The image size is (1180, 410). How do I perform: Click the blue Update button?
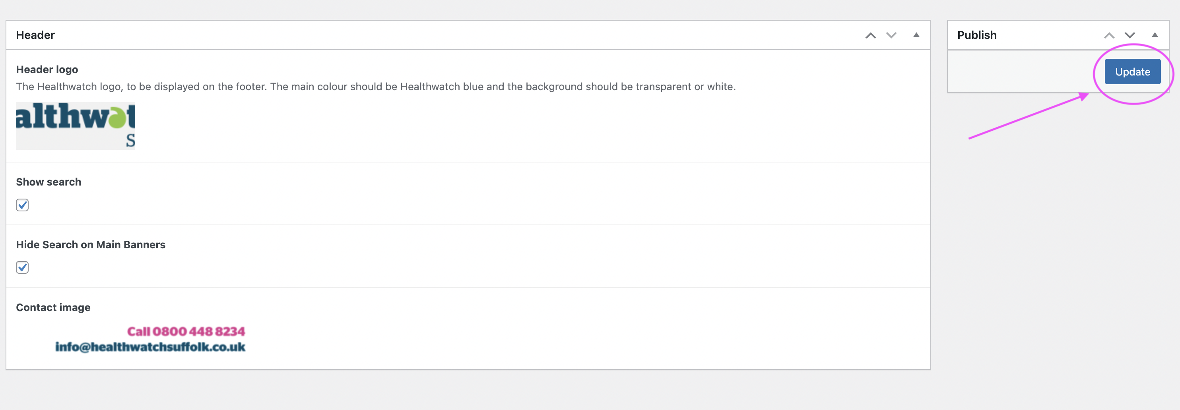point(1132,72)
